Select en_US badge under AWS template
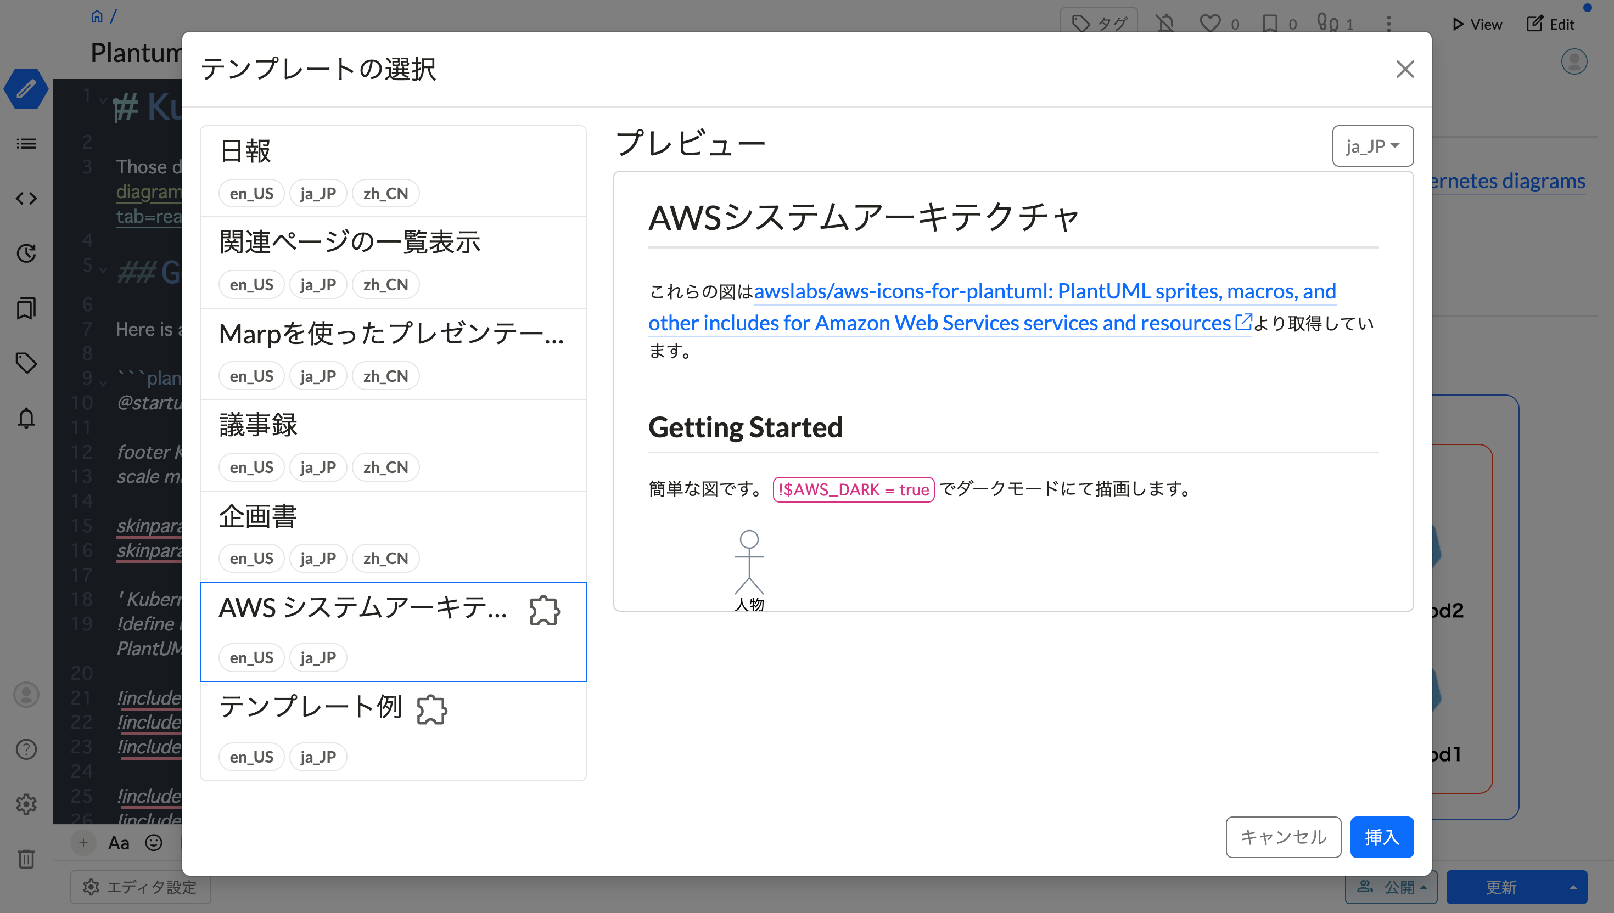This screenshot has width=1614, height=913. [251, 657]
